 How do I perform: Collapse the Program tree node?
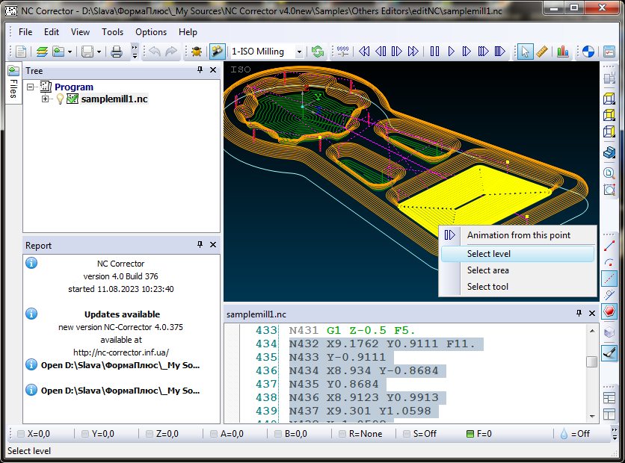(x=31, y=87)
